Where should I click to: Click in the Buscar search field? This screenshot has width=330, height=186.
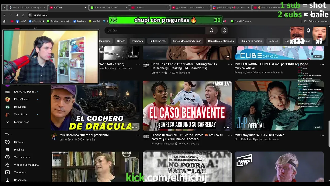(155, 30)
